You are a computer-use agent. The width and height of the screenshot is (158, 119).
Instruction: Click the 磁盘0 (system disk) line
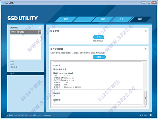click(x=63, y=73)
